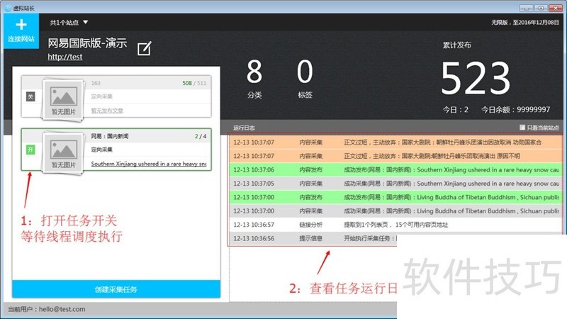Viewport: 567px width, 319px height.
Task: Click 当前用户：hello@test.com in the status bar
Action: coord(47,309)
